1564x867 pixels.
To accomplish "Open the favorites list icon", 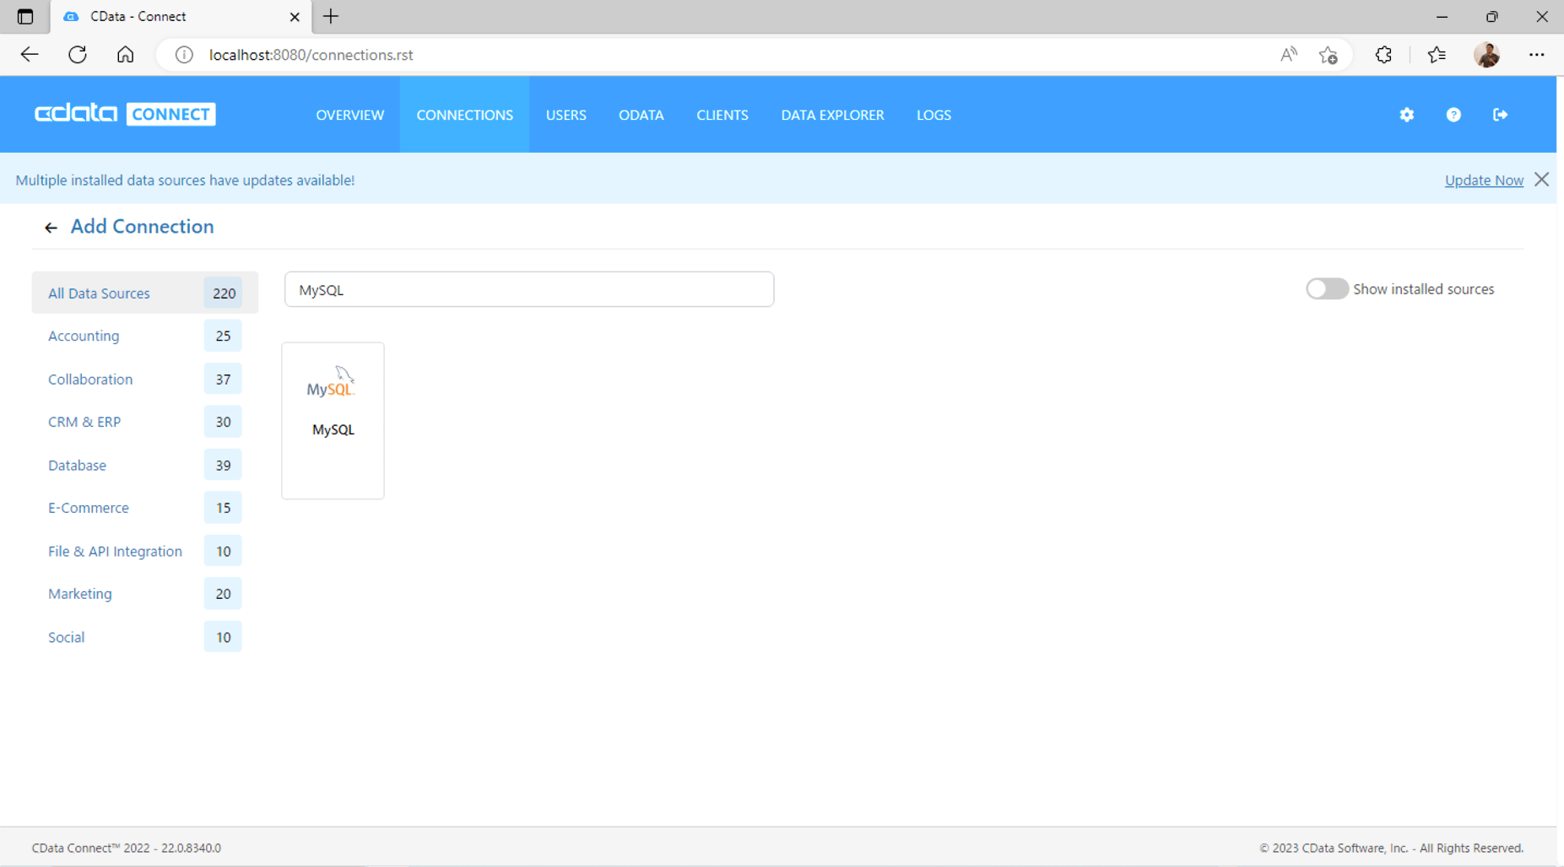I will tap(1437, 55).
